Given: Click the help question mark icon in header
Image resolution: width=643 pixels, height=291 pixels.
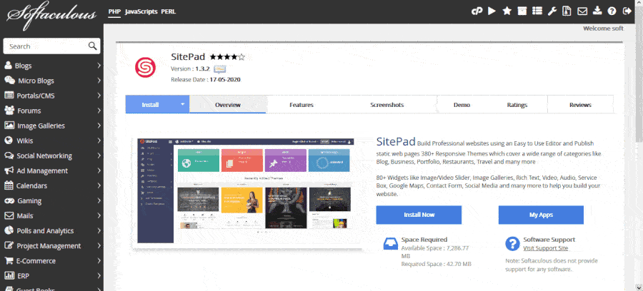Looking at the screenshot, I should tap(612, 11).
